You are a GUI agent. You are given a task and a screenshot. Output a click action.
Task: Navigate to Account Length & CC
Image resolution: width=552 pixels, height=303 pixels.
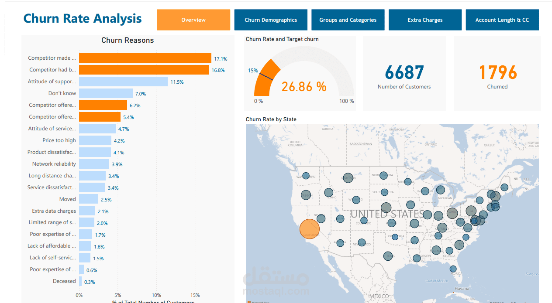(502, 20)
